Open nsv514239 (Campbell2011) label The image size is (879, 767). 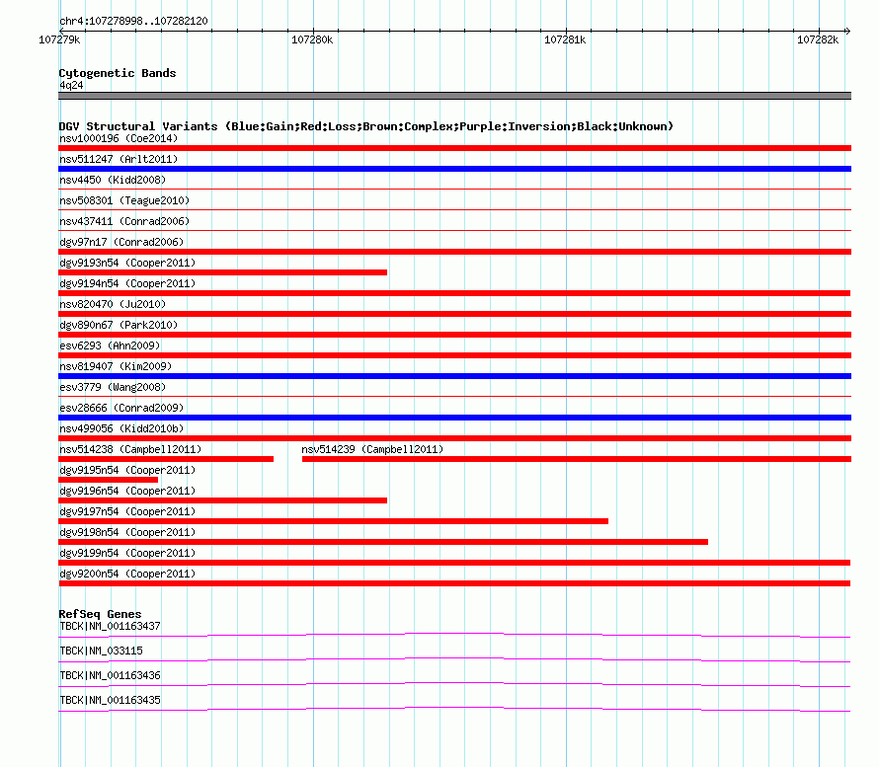click(372, 449)
